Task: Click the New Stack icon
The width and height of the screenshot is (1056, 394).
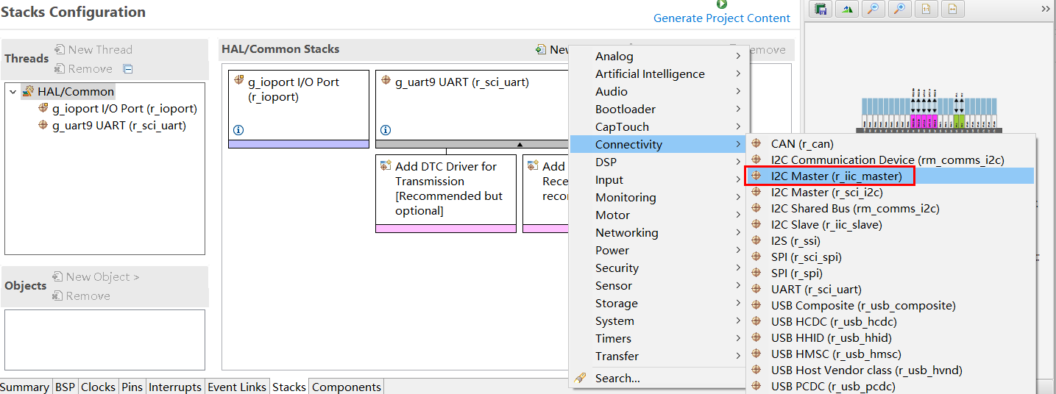Action: click(541, 49)
